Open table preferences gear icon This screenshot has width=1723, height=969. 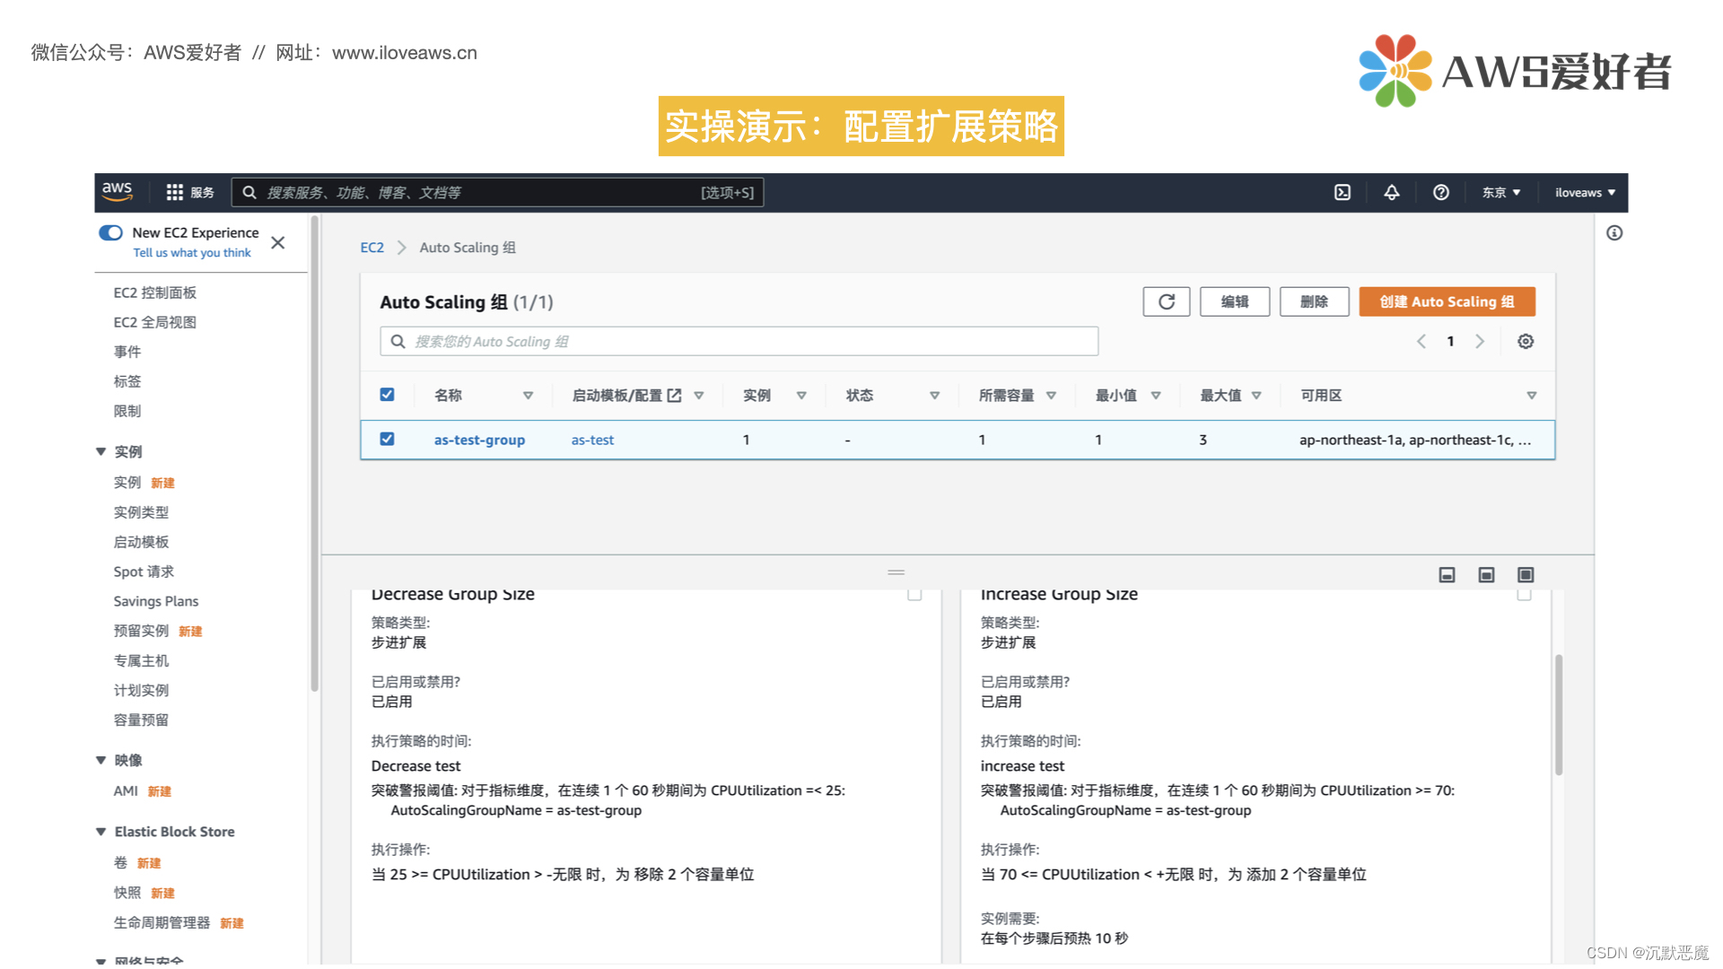pyautogui.click(x=1526, y=341)
